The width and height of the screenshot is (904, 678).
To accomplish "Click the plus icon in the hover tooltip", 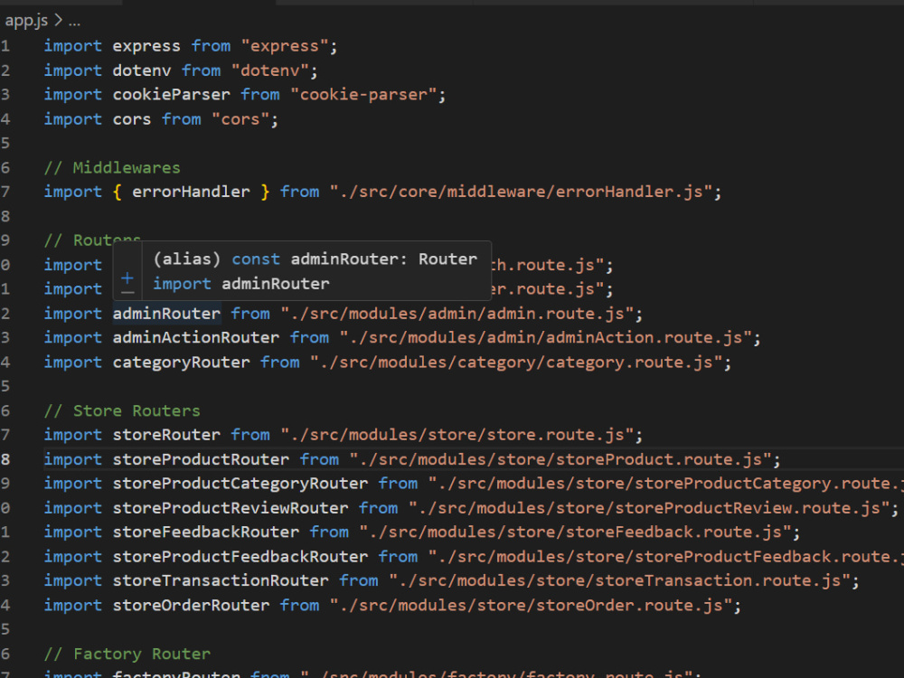I will coord(127,278).
